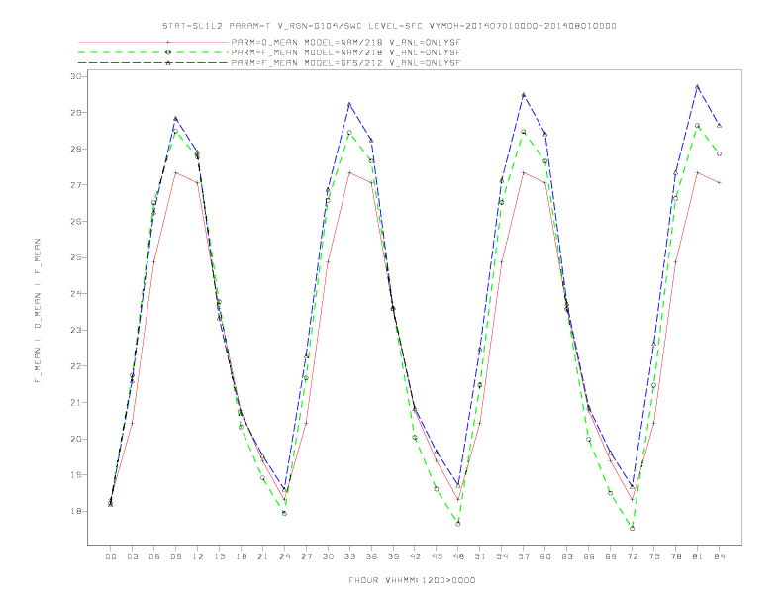Click y-axis tick label 19
The image size is (784, 606).
76,475
